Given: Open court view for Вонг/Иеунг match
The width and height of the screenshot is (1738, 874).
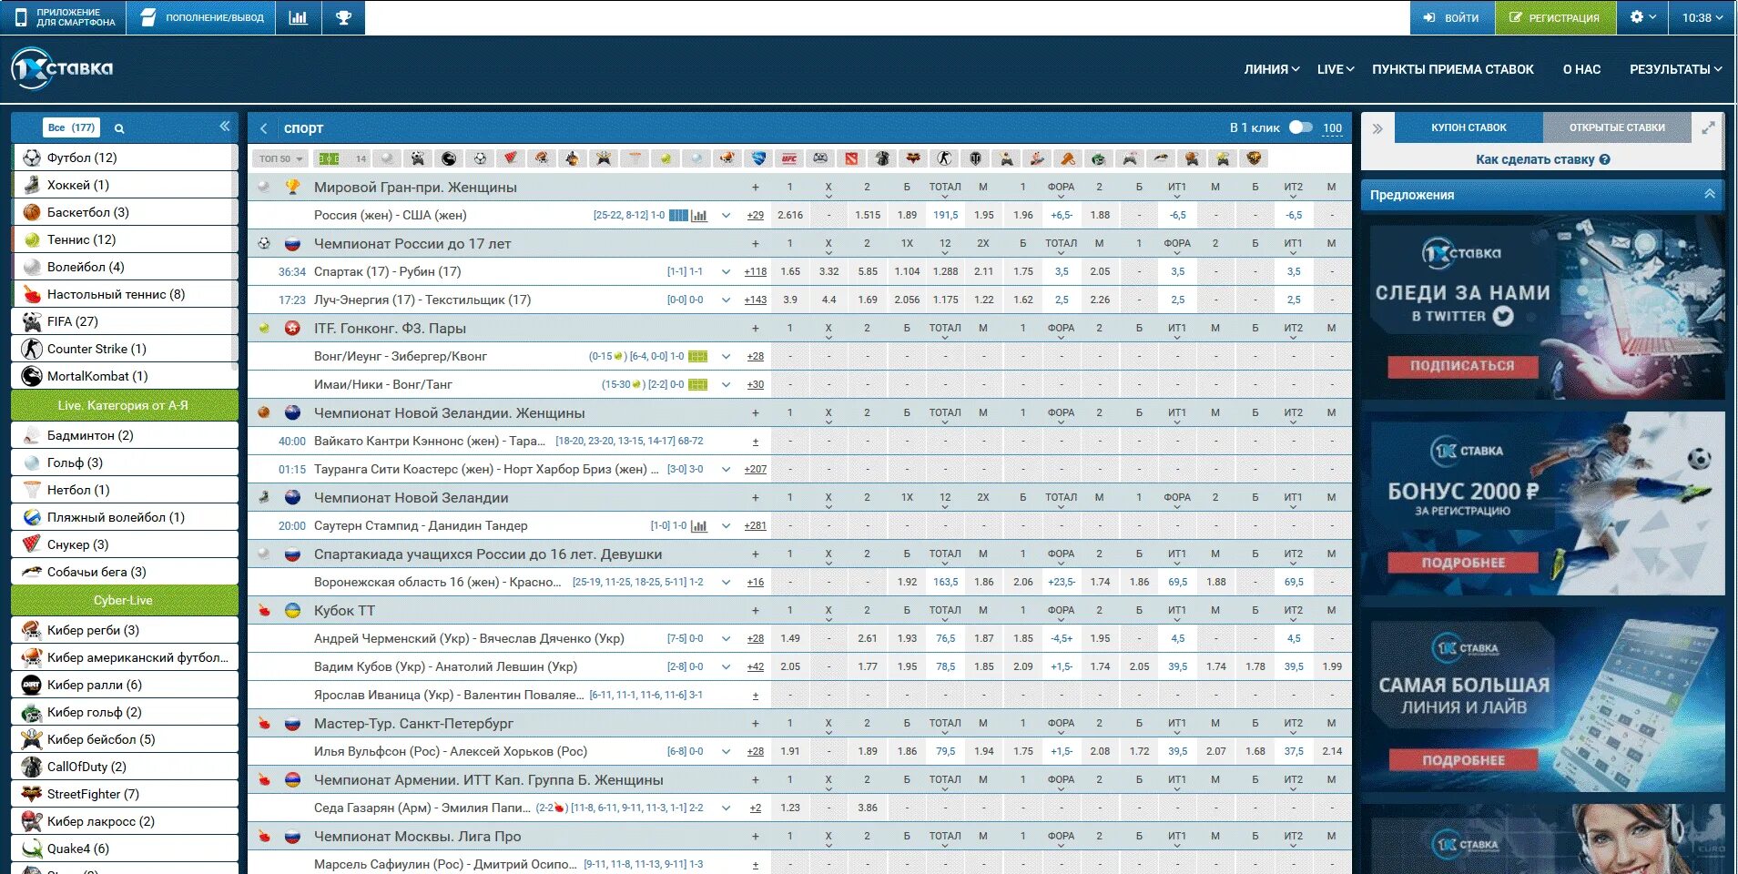Looking at the screenshot, I should [698, 357].
